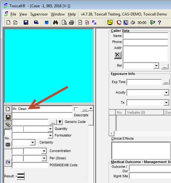Click the camera icon below No. label
The image size is (171, 183).
pos(8,145)
